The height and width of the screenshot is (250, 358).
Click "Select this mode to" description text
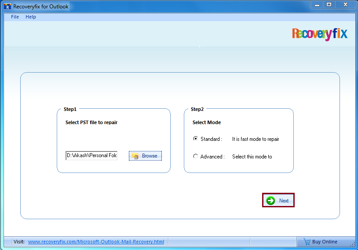[x=252, y=157]
